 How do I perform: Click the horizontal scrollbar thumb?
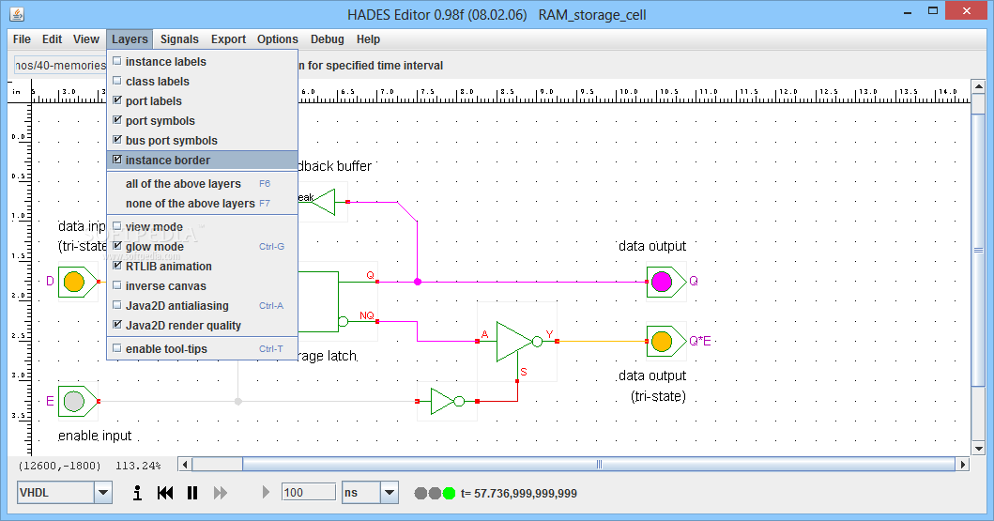tap(599, 465)
